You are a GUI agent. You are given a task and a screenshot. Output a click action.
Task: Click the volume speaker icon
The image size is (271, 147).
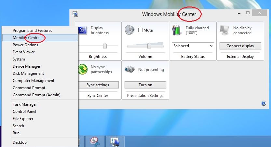tap(129, 30)
